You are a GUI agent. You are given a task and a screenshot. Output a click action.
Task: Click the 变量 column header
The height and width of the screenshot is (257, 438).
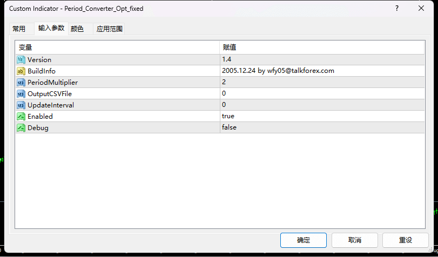coord(118,47)
